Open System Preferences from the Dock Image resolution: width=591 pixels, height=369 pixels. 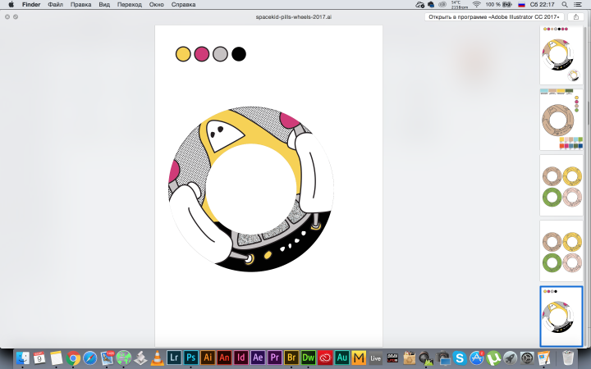[527, 358]
